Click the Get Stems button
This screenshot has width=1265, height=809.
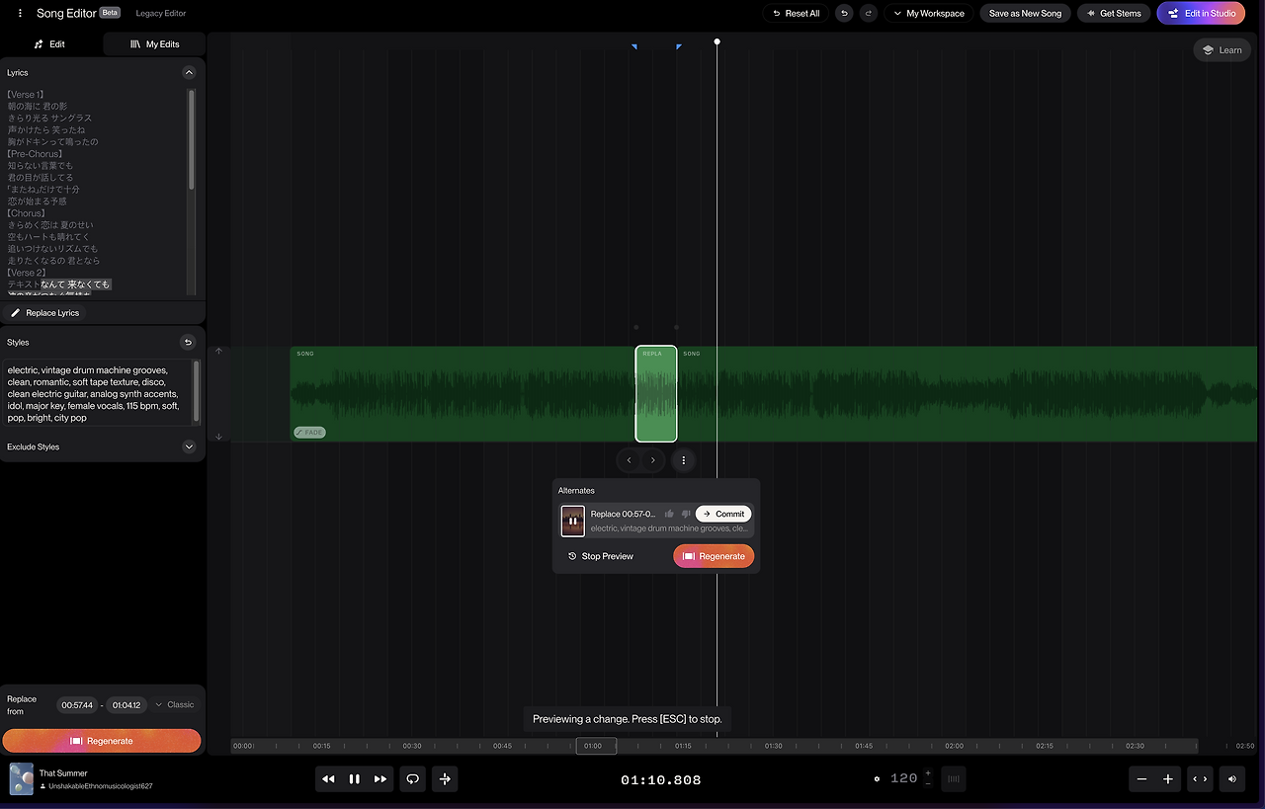point(1114,14)
